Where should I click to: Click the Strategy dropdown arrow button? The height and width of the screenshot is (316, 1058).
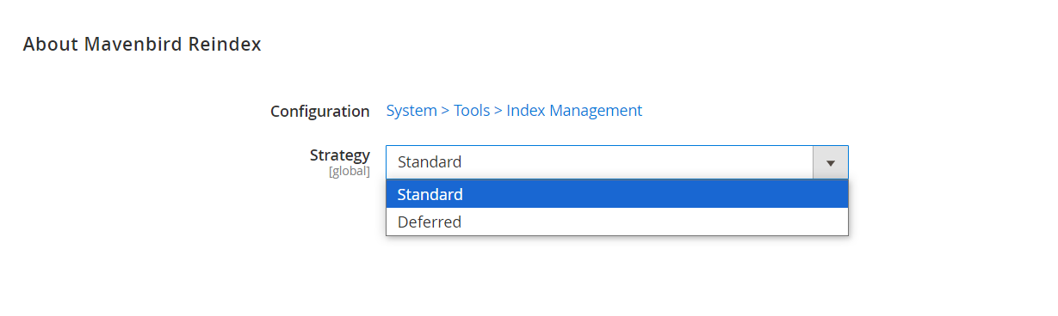(x=831, y=162)
